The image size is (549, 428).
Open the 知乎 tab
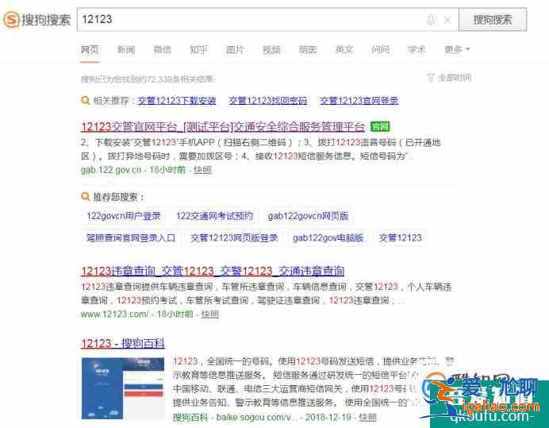coord(199,50)
